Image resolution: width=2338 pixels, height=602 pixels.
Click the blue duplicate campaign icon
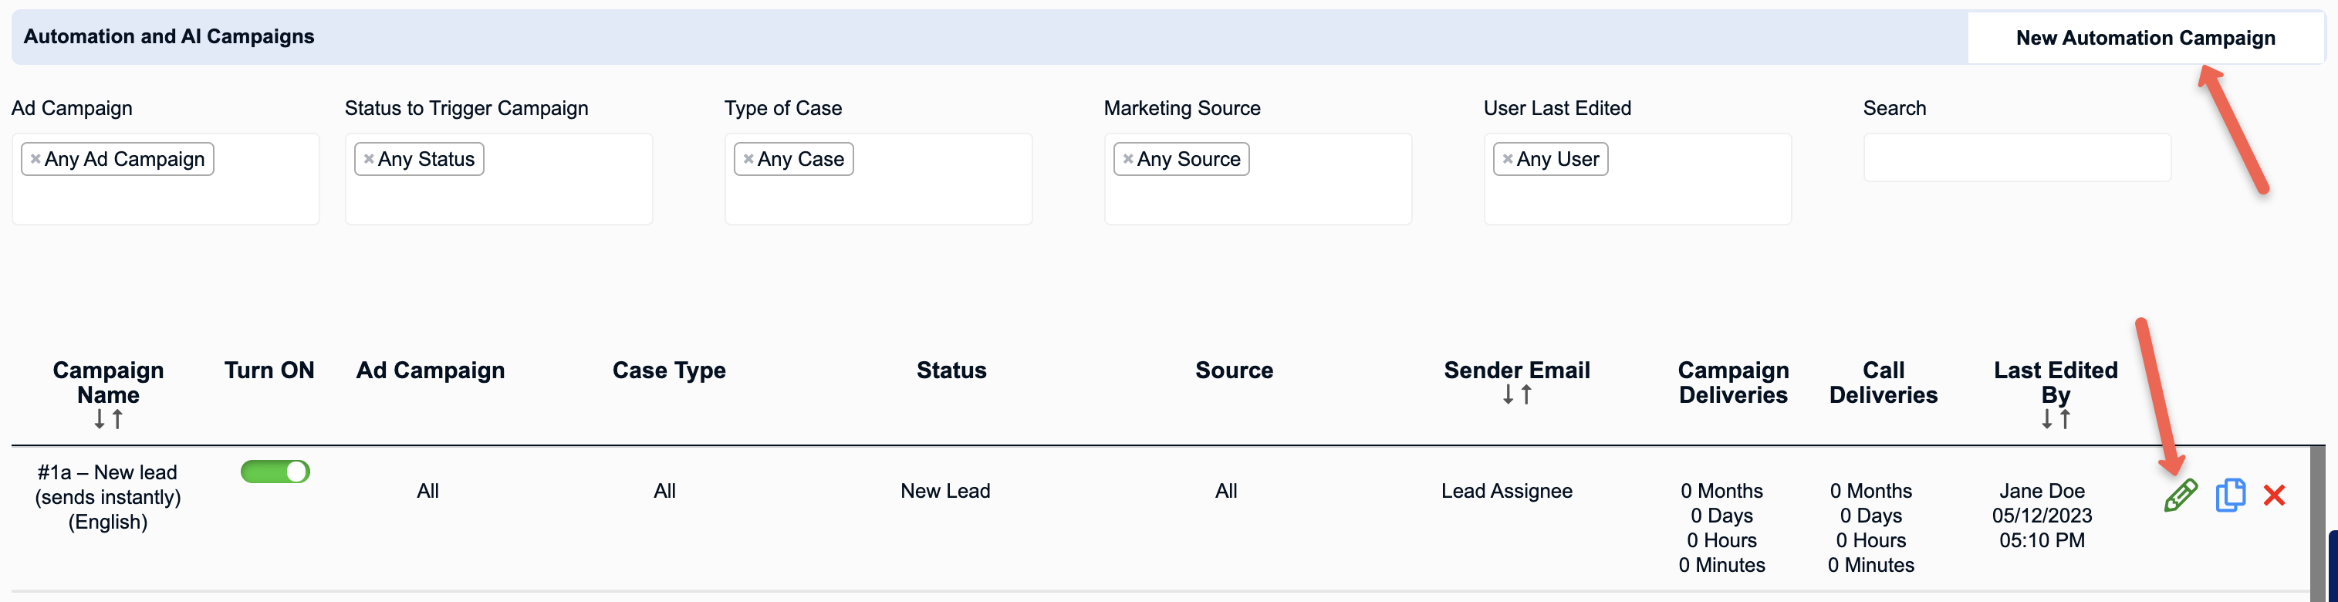point(2230,495)
